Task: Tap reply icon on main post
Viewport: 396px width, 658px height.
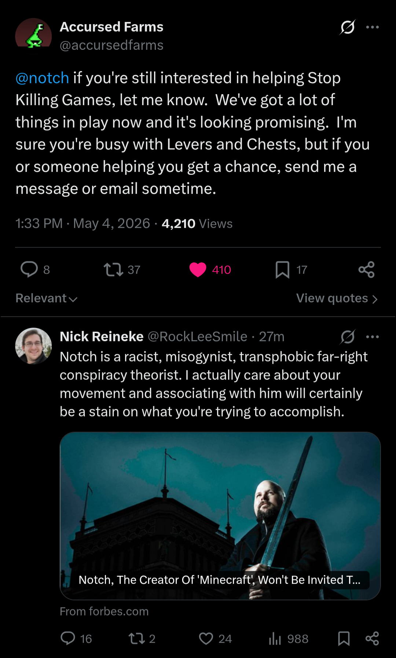Action: pos(29,269)
